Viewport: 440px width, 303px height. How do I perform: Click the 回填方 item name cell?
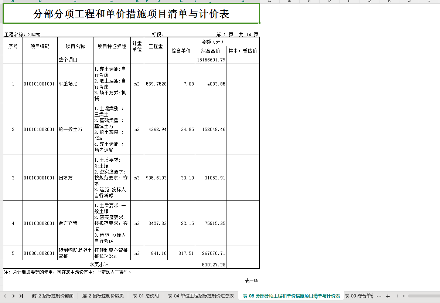click(75, 178)
